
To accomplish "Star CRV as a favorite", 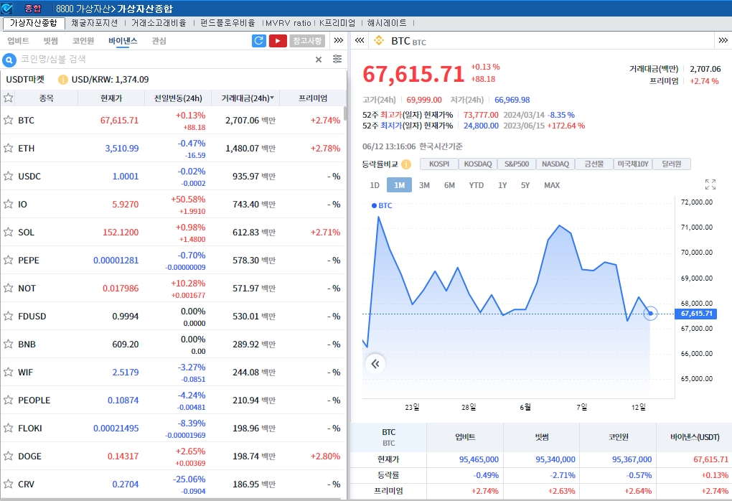I will click(9, 484).
